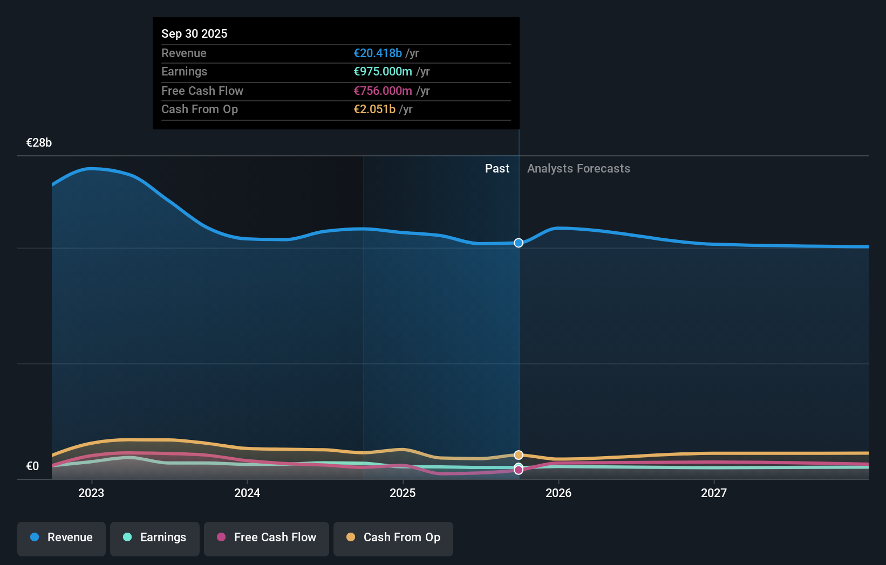Toggle the Cash From Op series visibility
The width and height of the screenshot is (886, 565).
click(x=393, y=538)
